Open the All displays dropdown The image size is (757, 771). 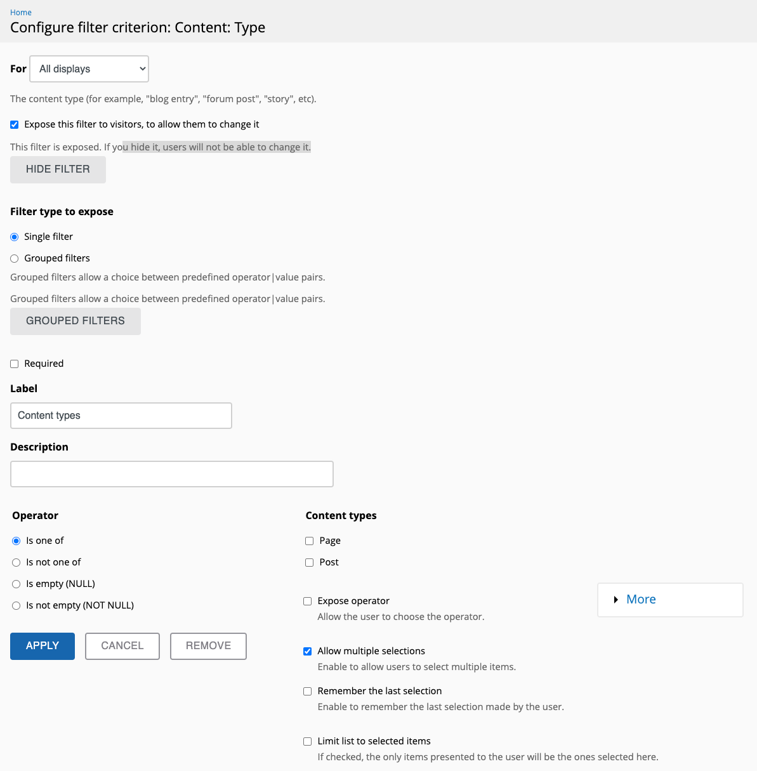tap(89, 69)
